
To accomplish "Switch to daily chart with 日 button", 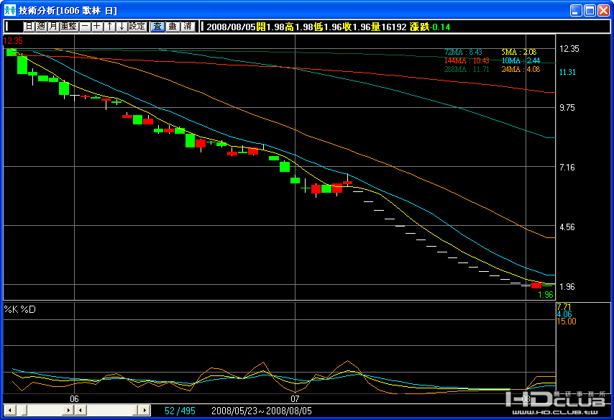I will pyautogui.click(x=29, y=27).
